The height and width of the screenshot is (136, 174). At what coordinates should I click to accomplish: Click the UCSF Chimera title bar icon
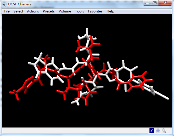click(5, 4)
